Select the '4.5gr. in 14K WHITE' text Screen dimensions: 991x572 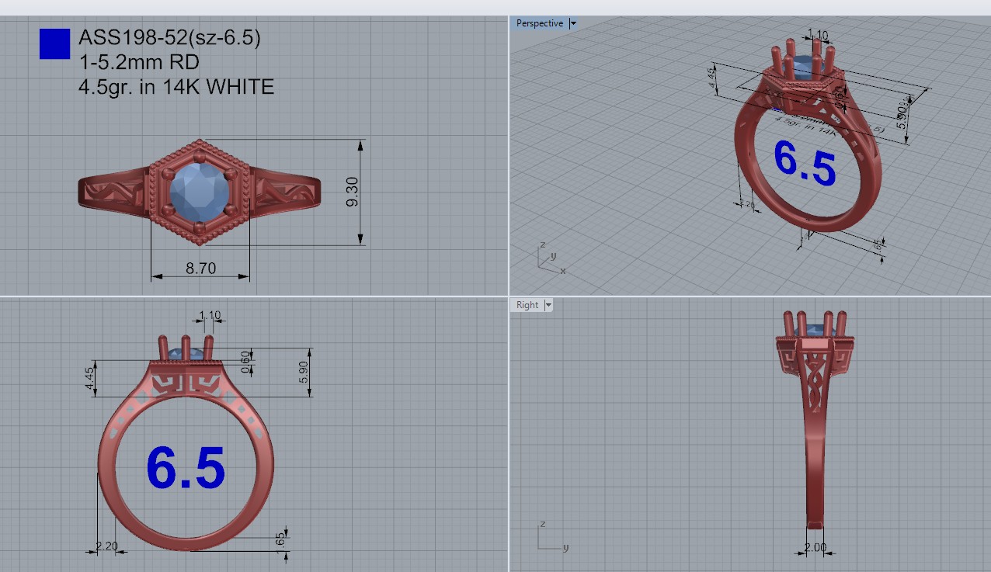[176, 87]
